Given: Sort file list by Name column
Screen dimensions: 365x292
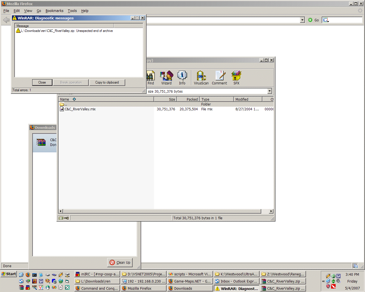Looking at the screenshot, I should 65,99.
